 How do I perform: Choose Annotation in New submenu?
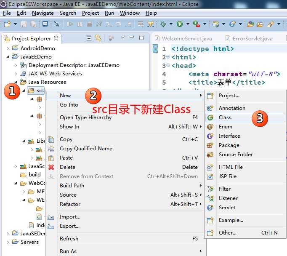pyautogui.click(x=245, y=108)
